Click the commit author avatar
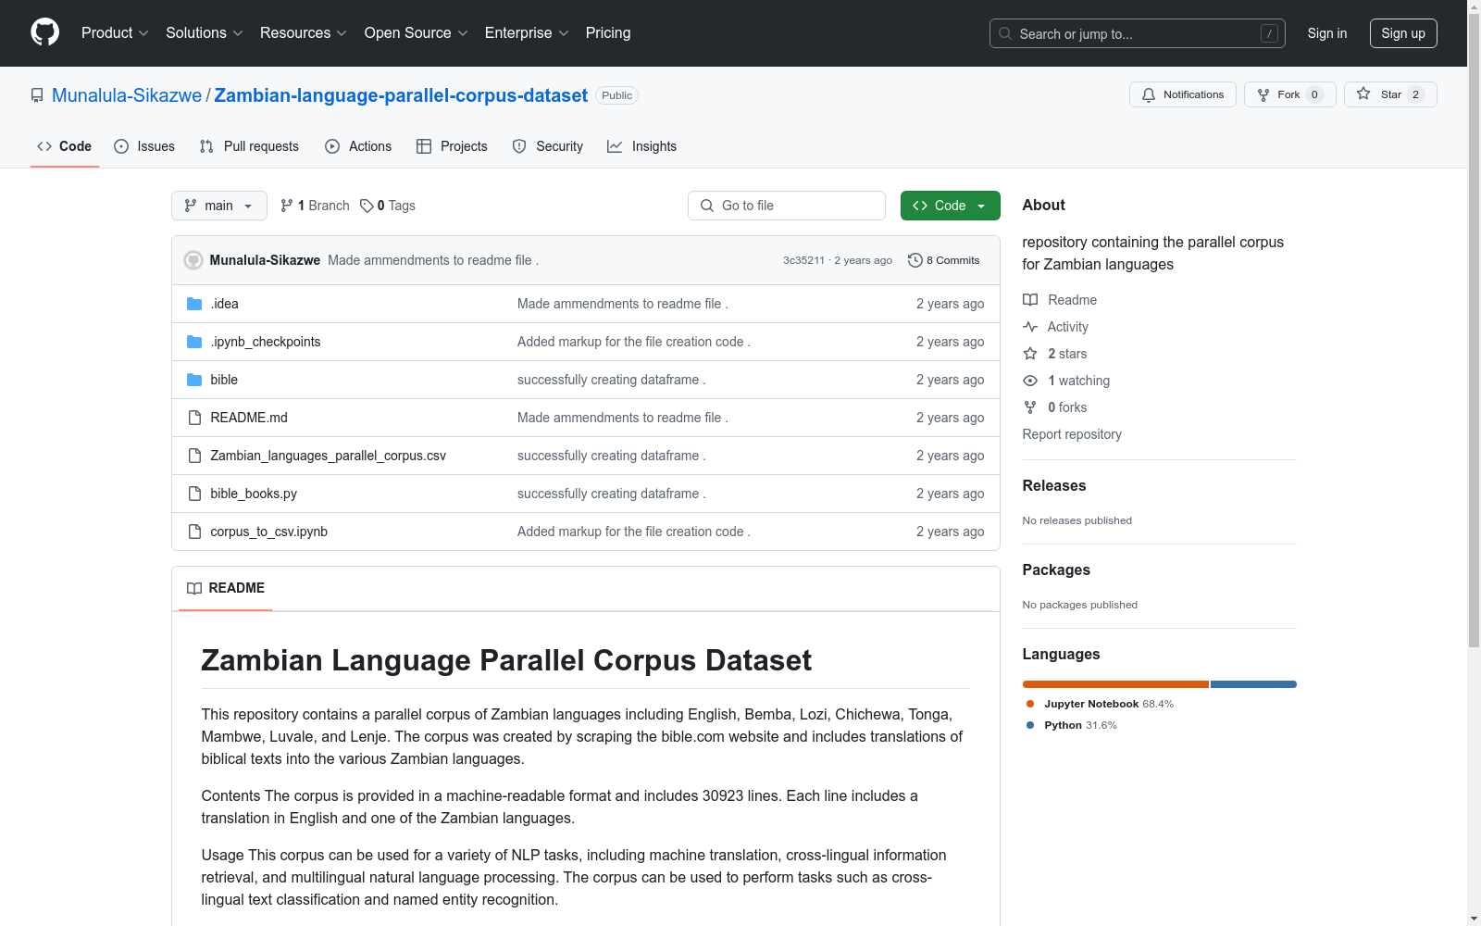Screen dimensions: 1481x926 coord(193,260)
